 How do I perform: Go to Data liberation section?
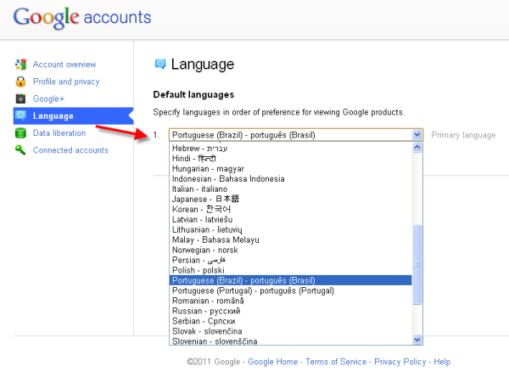click(x=59, y=133)
